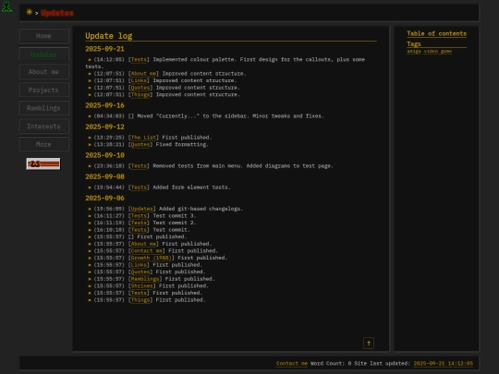Click the 2025-09-10 date heading
499x374 pixels.
(x=104, y=155)
